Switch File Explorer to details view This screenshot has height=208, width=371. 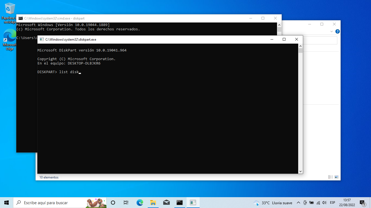(x=331, y=177)
